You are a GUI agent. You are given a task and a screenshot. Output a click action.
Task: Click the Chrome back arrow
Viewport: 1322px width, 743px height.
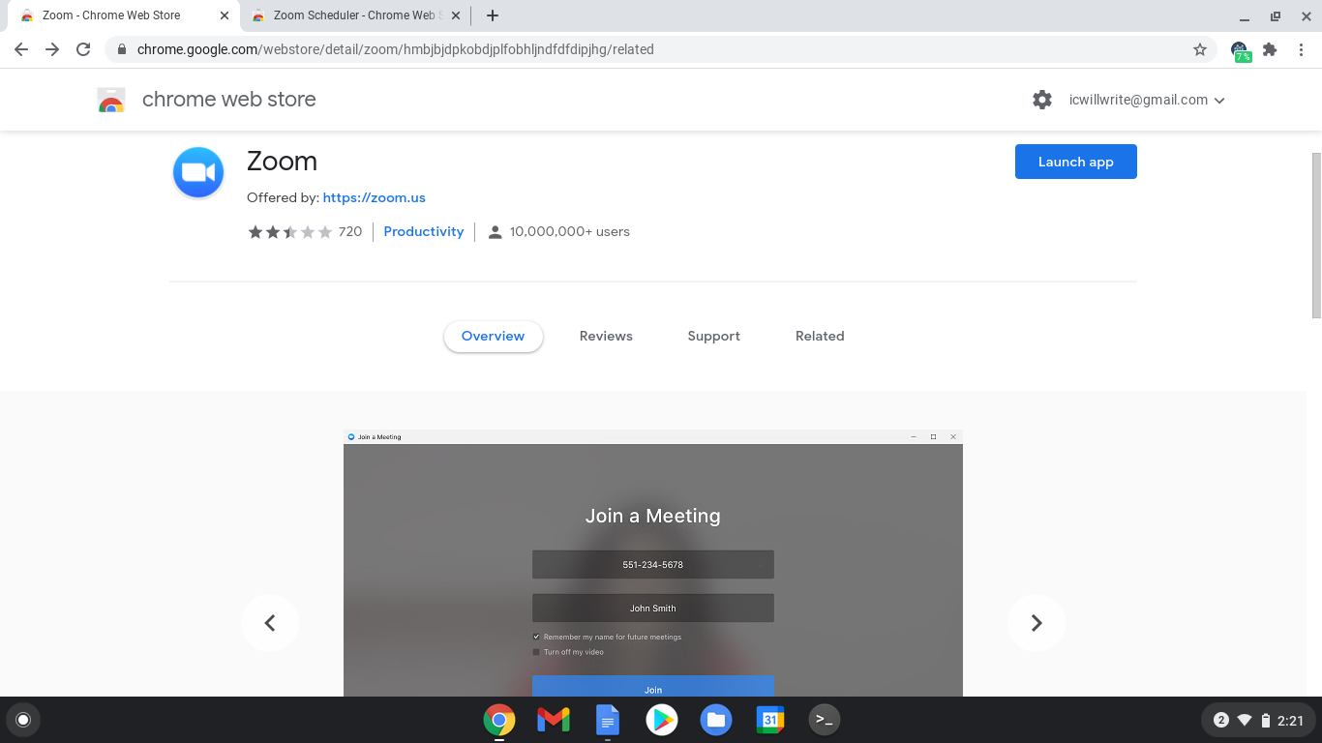coord(21,49)
